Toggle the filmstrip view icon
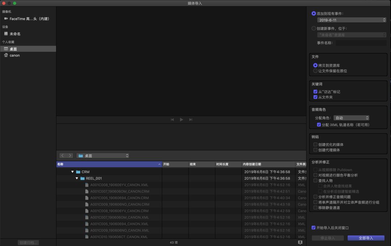 [x=300, y=242]
